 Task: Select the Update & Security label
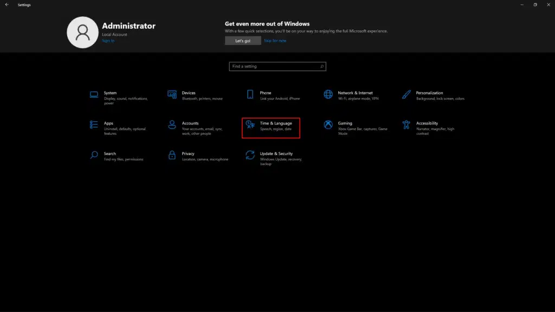pos(276,153)
